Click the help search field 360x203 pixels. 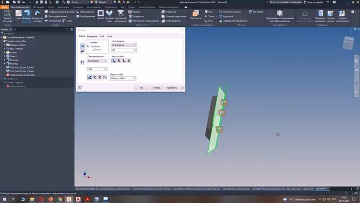285,2
